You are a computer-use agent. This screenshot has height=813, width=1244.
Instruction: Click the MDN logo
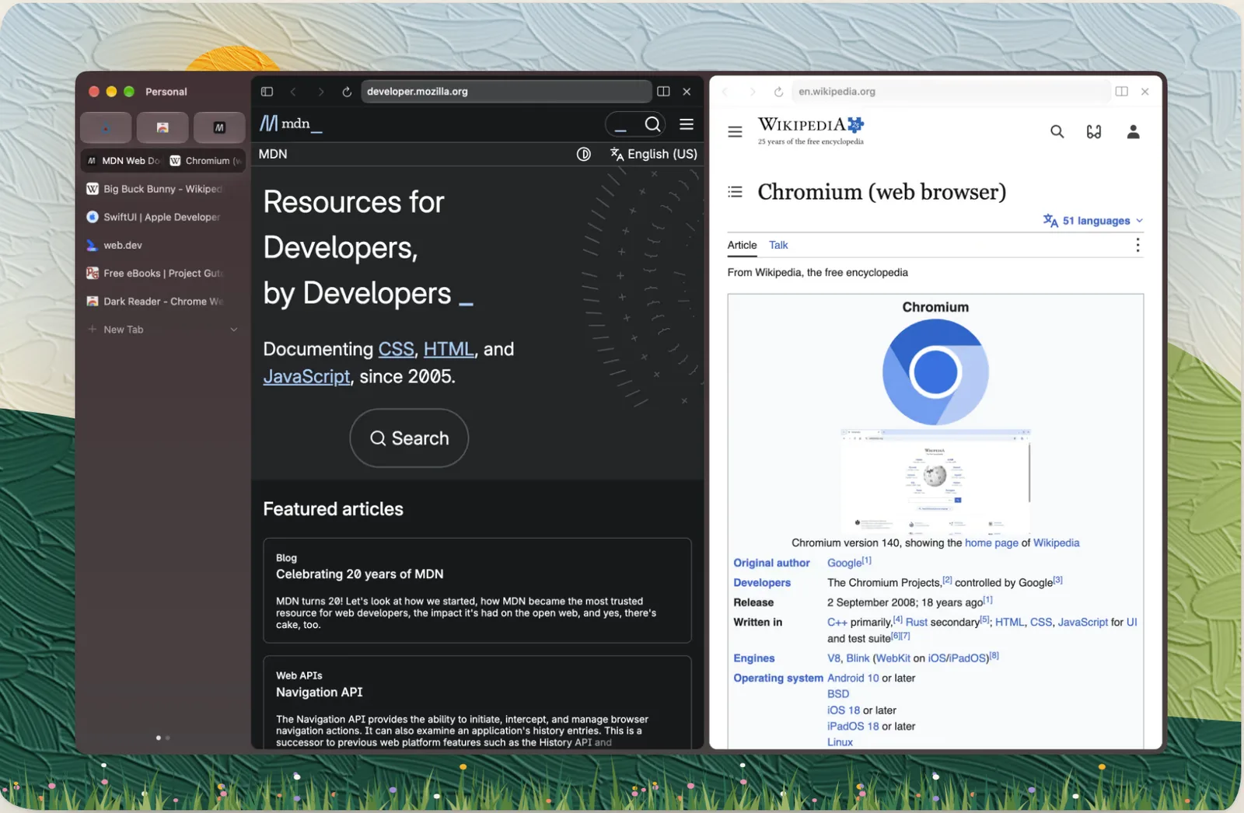coord(291,124)
